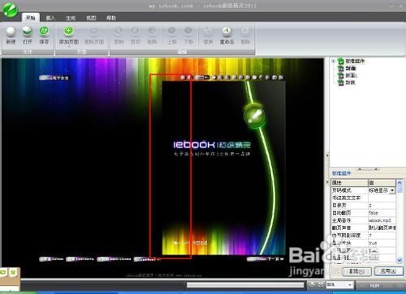Switch to the 插入 ribbon tab
The height and width of the screenshot is (294, 406).
(50, 18)
